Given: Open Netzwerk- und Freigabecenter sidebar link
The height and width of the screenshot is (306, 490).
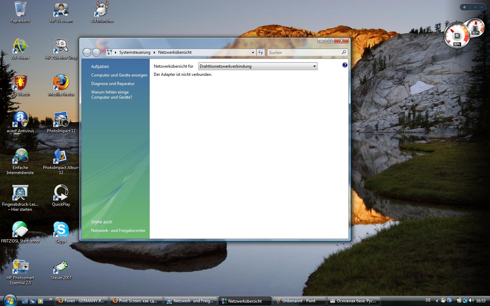Looking at the screenshot, I should pyautogui.click(x=118, y=231).
